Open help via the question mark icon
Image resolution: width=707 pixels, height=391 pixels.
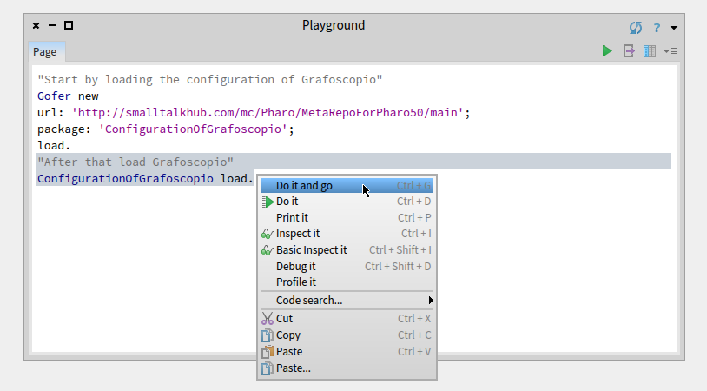point(657,28)
